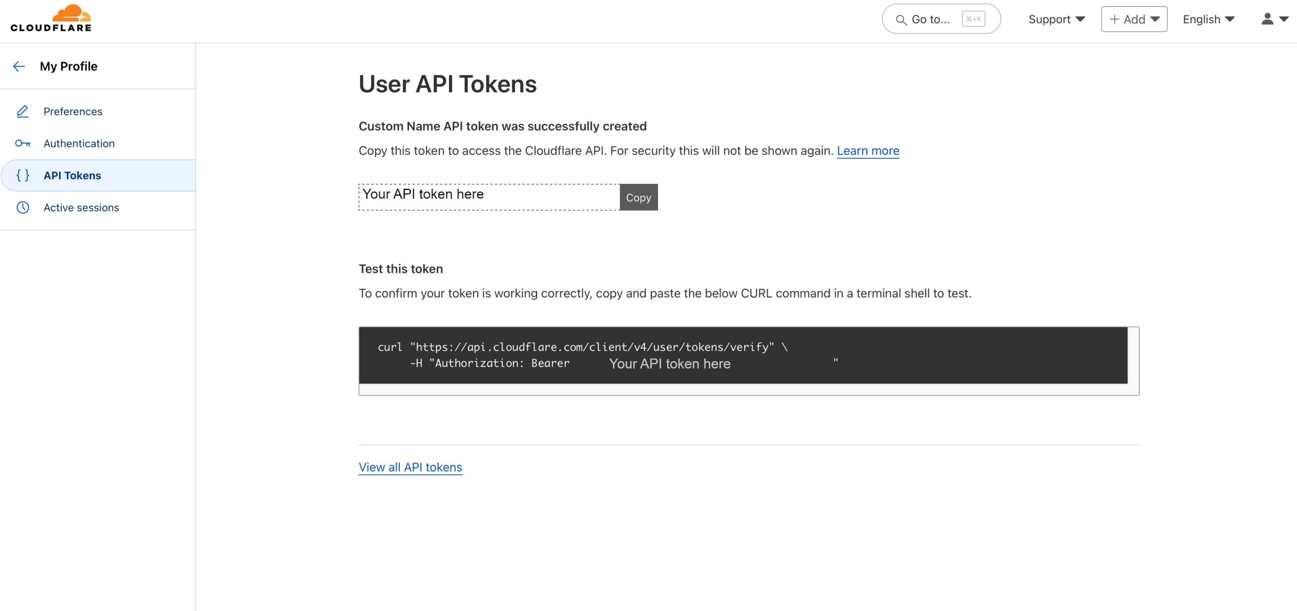The height and width of the screenshot is (611, 1297).
Task: Open View all API tokens link
Action: [x=410, y=467]
